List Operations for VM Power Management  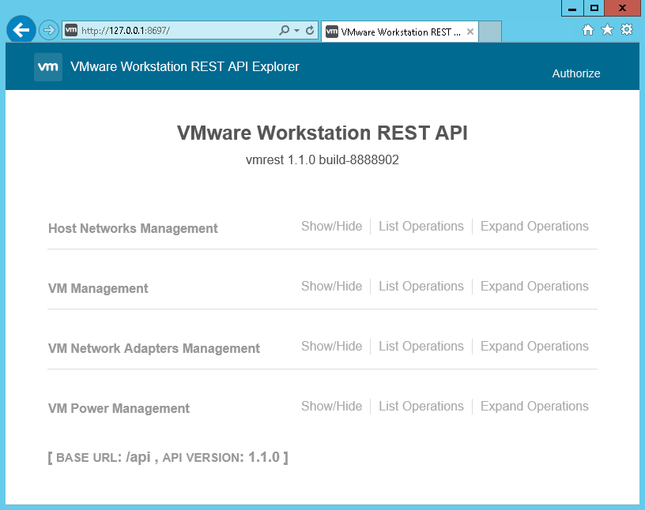421,407
